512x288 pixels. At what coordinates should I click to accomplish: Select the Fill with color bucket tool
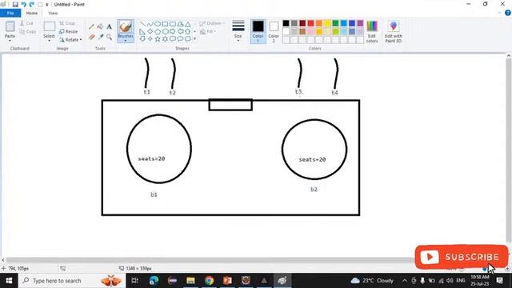point(100,26)
